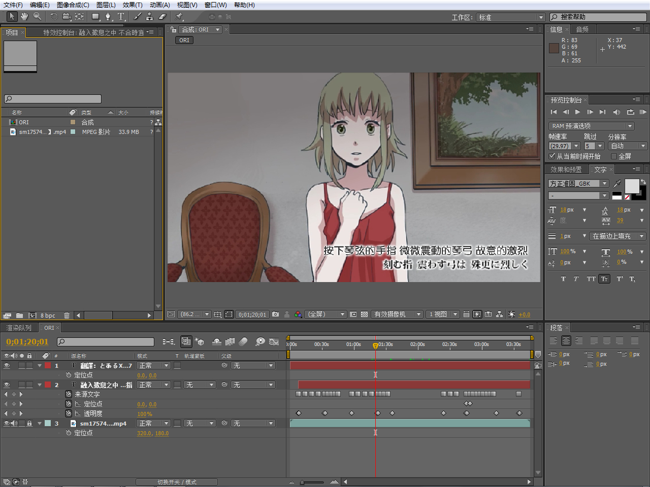Collapse layer 2 properties with its triangle
This screenshot has height=487, width=650.
[x=40, y=385]
